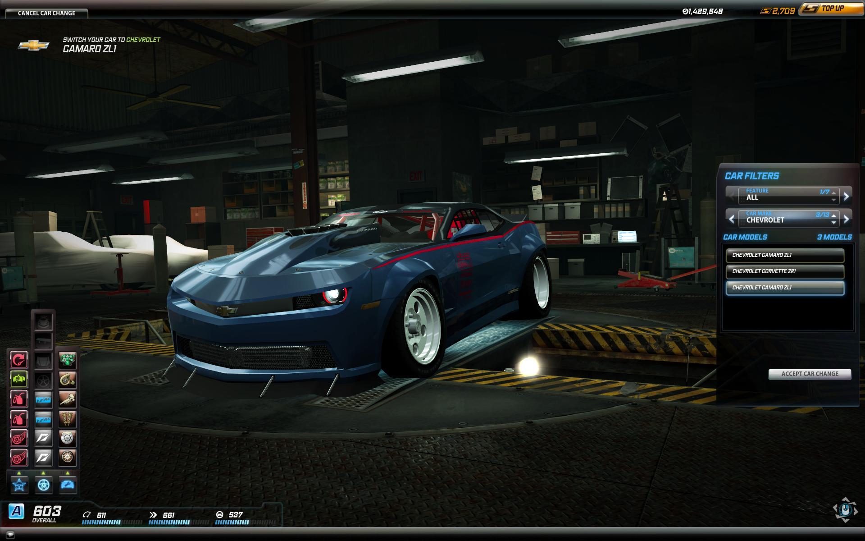Click the 603 Overall rating
Screen dimensions: 865x541
[x=47, y=513]
